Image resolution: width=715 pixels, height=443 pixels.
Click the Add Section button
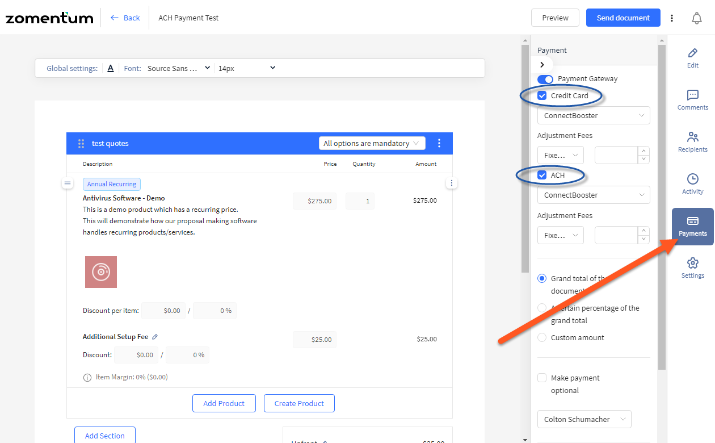pyautogui.click(x=105, y=436)
